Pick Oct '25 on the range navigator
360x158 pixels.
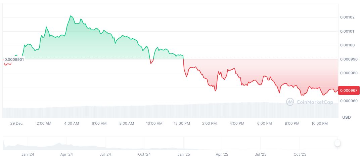pyautogui.click(x=300, y=154)
